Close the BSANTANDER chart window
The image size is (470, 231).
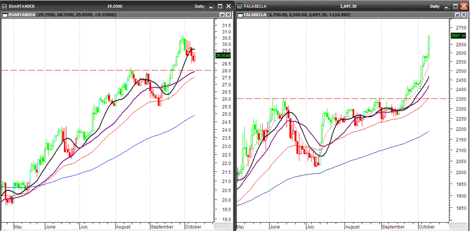[x=229, y=6]
